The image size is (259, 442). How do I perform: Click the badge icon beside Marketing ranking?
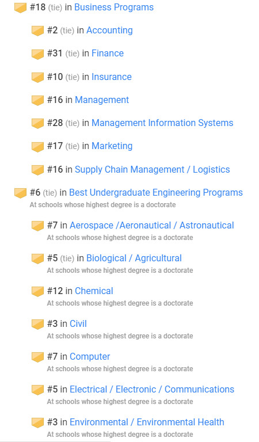coord(37,147)
